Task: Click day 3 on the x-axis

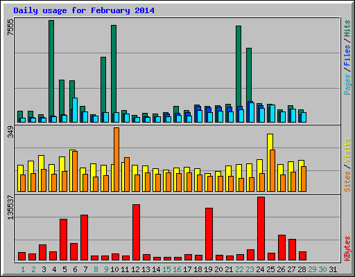Action: tap(44, 269)
